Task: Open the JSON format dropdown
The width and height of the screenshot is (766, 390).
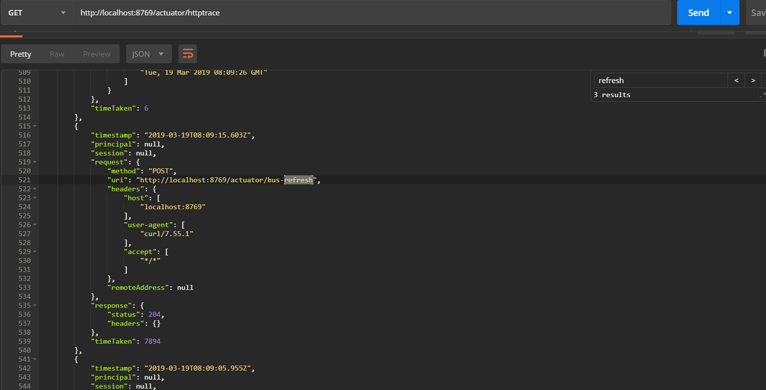Action: point(149,54)
